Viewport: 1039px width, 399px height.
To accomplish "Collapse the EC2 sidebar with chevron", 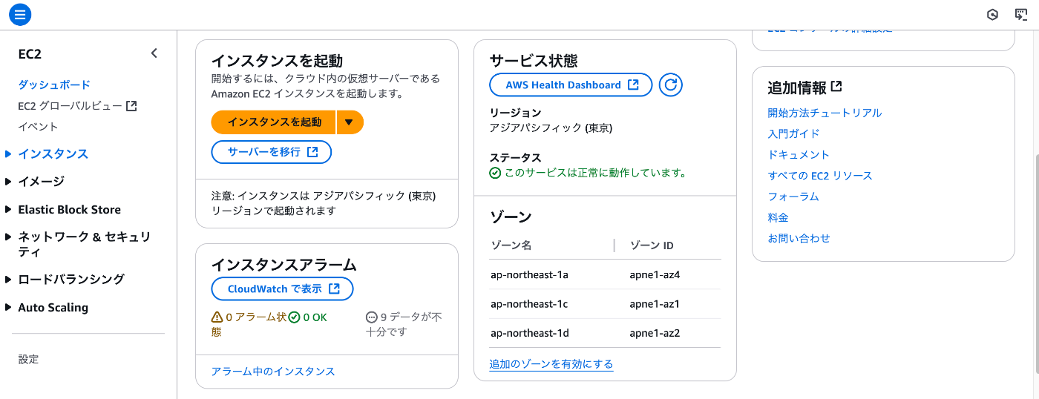I will 154,53.
